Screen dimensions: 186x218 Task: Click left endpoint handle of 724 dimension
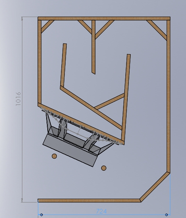41,215
